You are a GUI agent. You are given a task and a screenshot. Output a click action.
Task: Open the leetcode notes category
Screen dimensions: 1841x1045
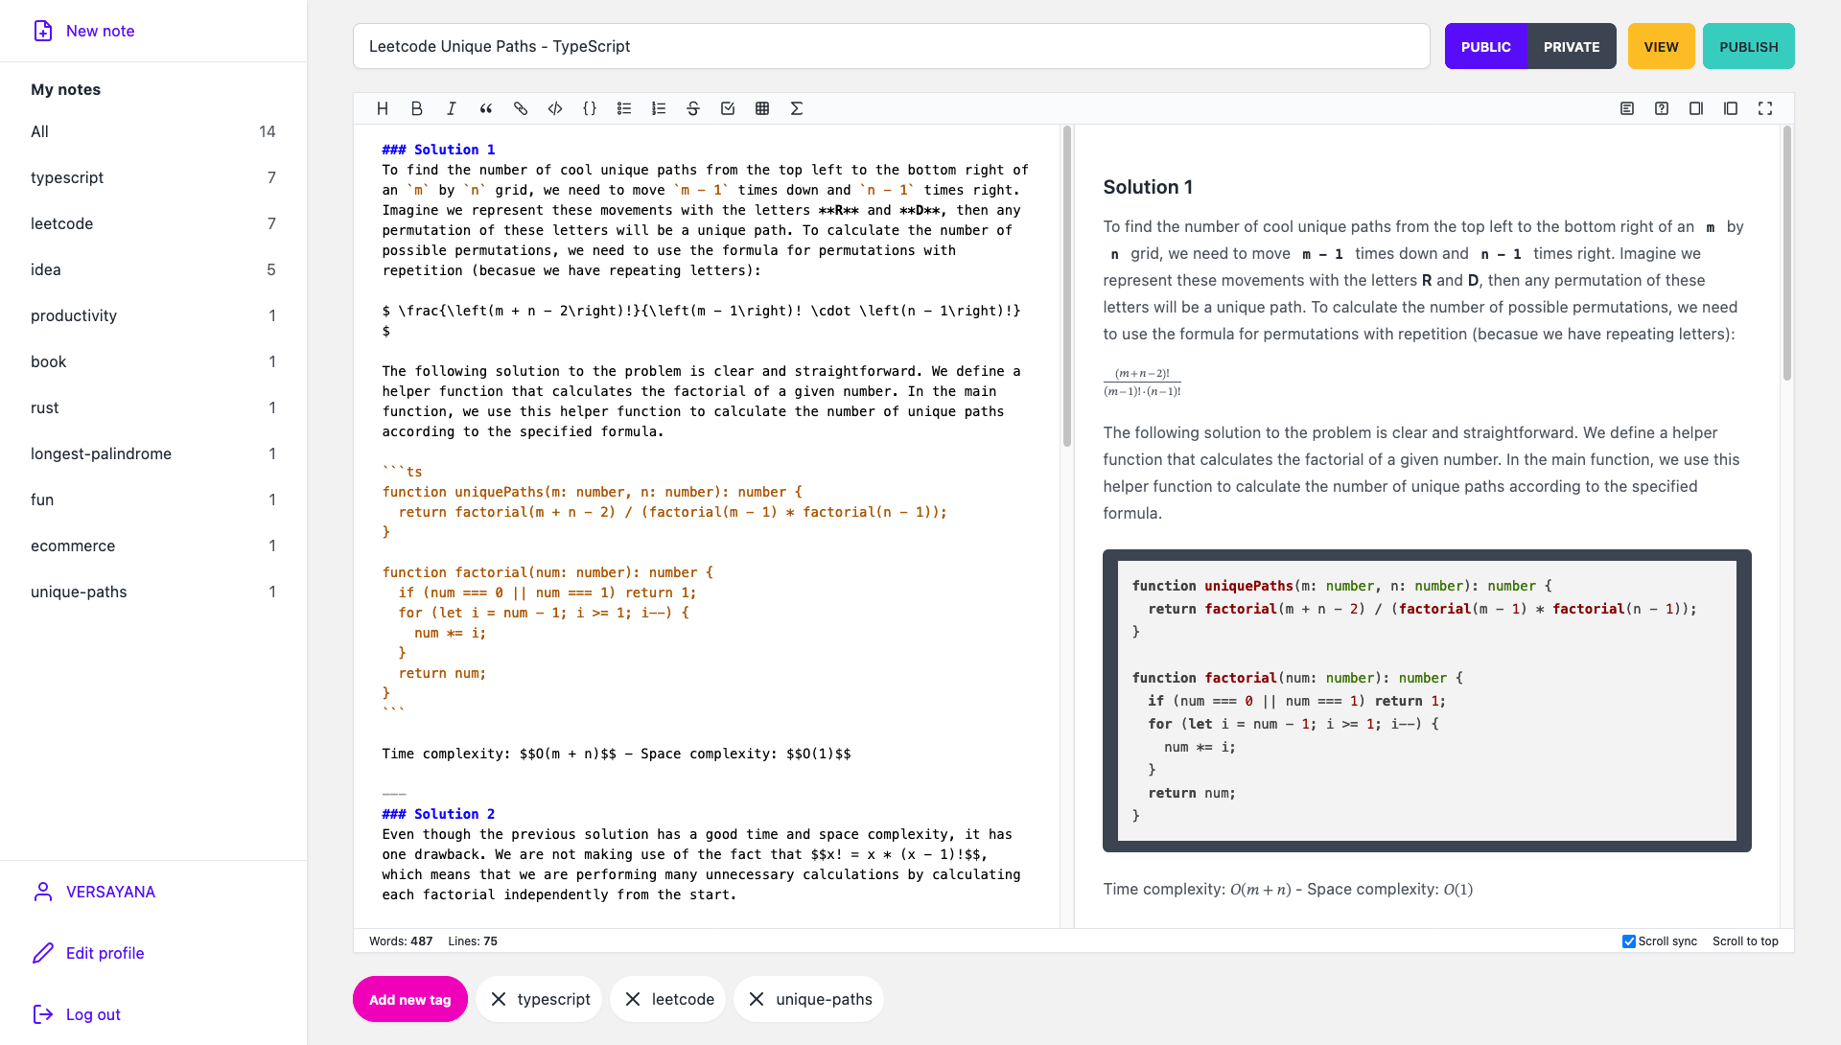[62, 223]
